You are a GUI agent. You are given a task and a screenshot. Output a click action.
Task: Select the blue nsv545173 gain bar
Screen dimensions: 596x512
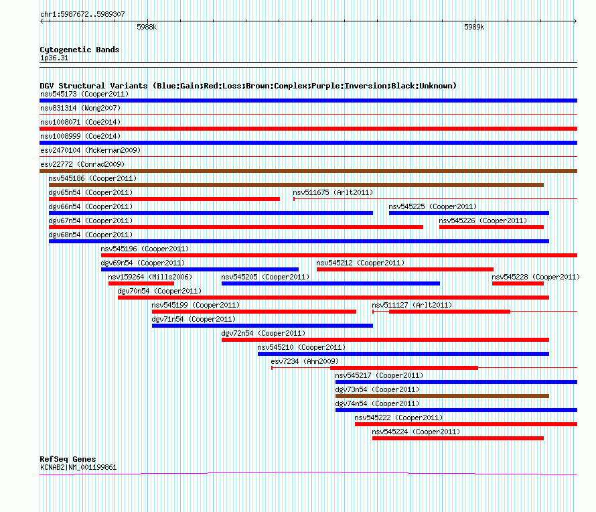coord(308,101)
